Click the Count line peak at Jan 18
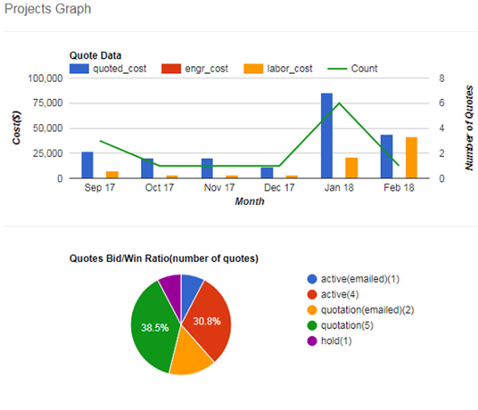The height and width of the screenshot is (410, 478). click(339, 103)
